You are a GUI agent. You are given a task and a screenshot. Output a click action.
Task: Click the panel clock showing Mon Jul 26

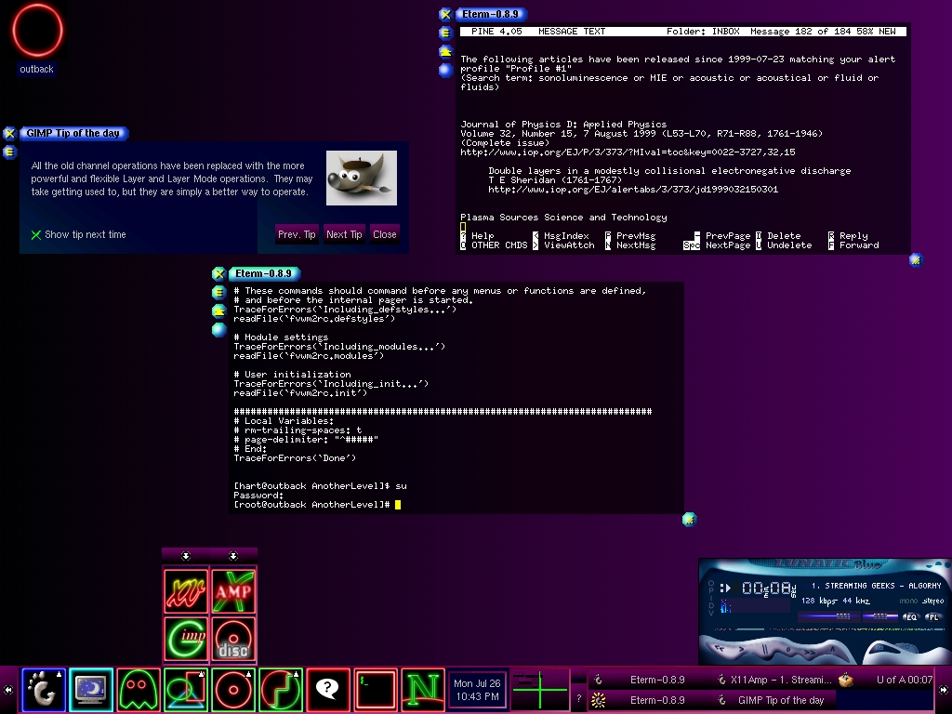tap(477, 690)
